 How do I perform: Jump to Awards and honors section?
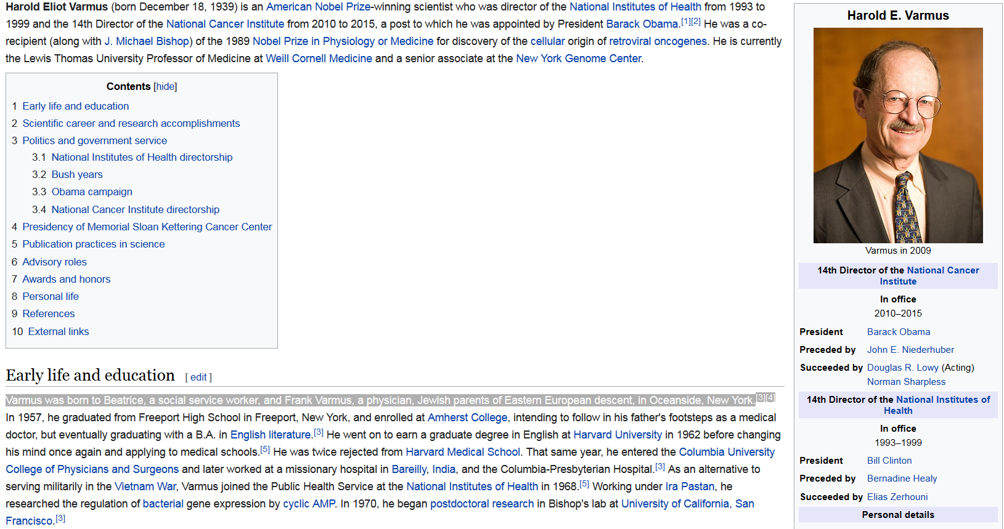coord(67,280)
